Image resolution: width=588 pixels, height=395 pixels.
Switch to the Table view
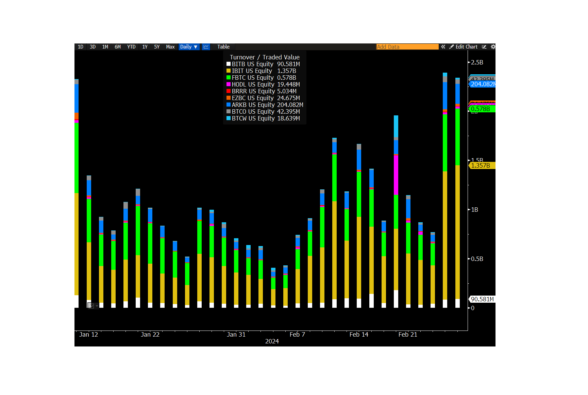[x=223, y=47]
